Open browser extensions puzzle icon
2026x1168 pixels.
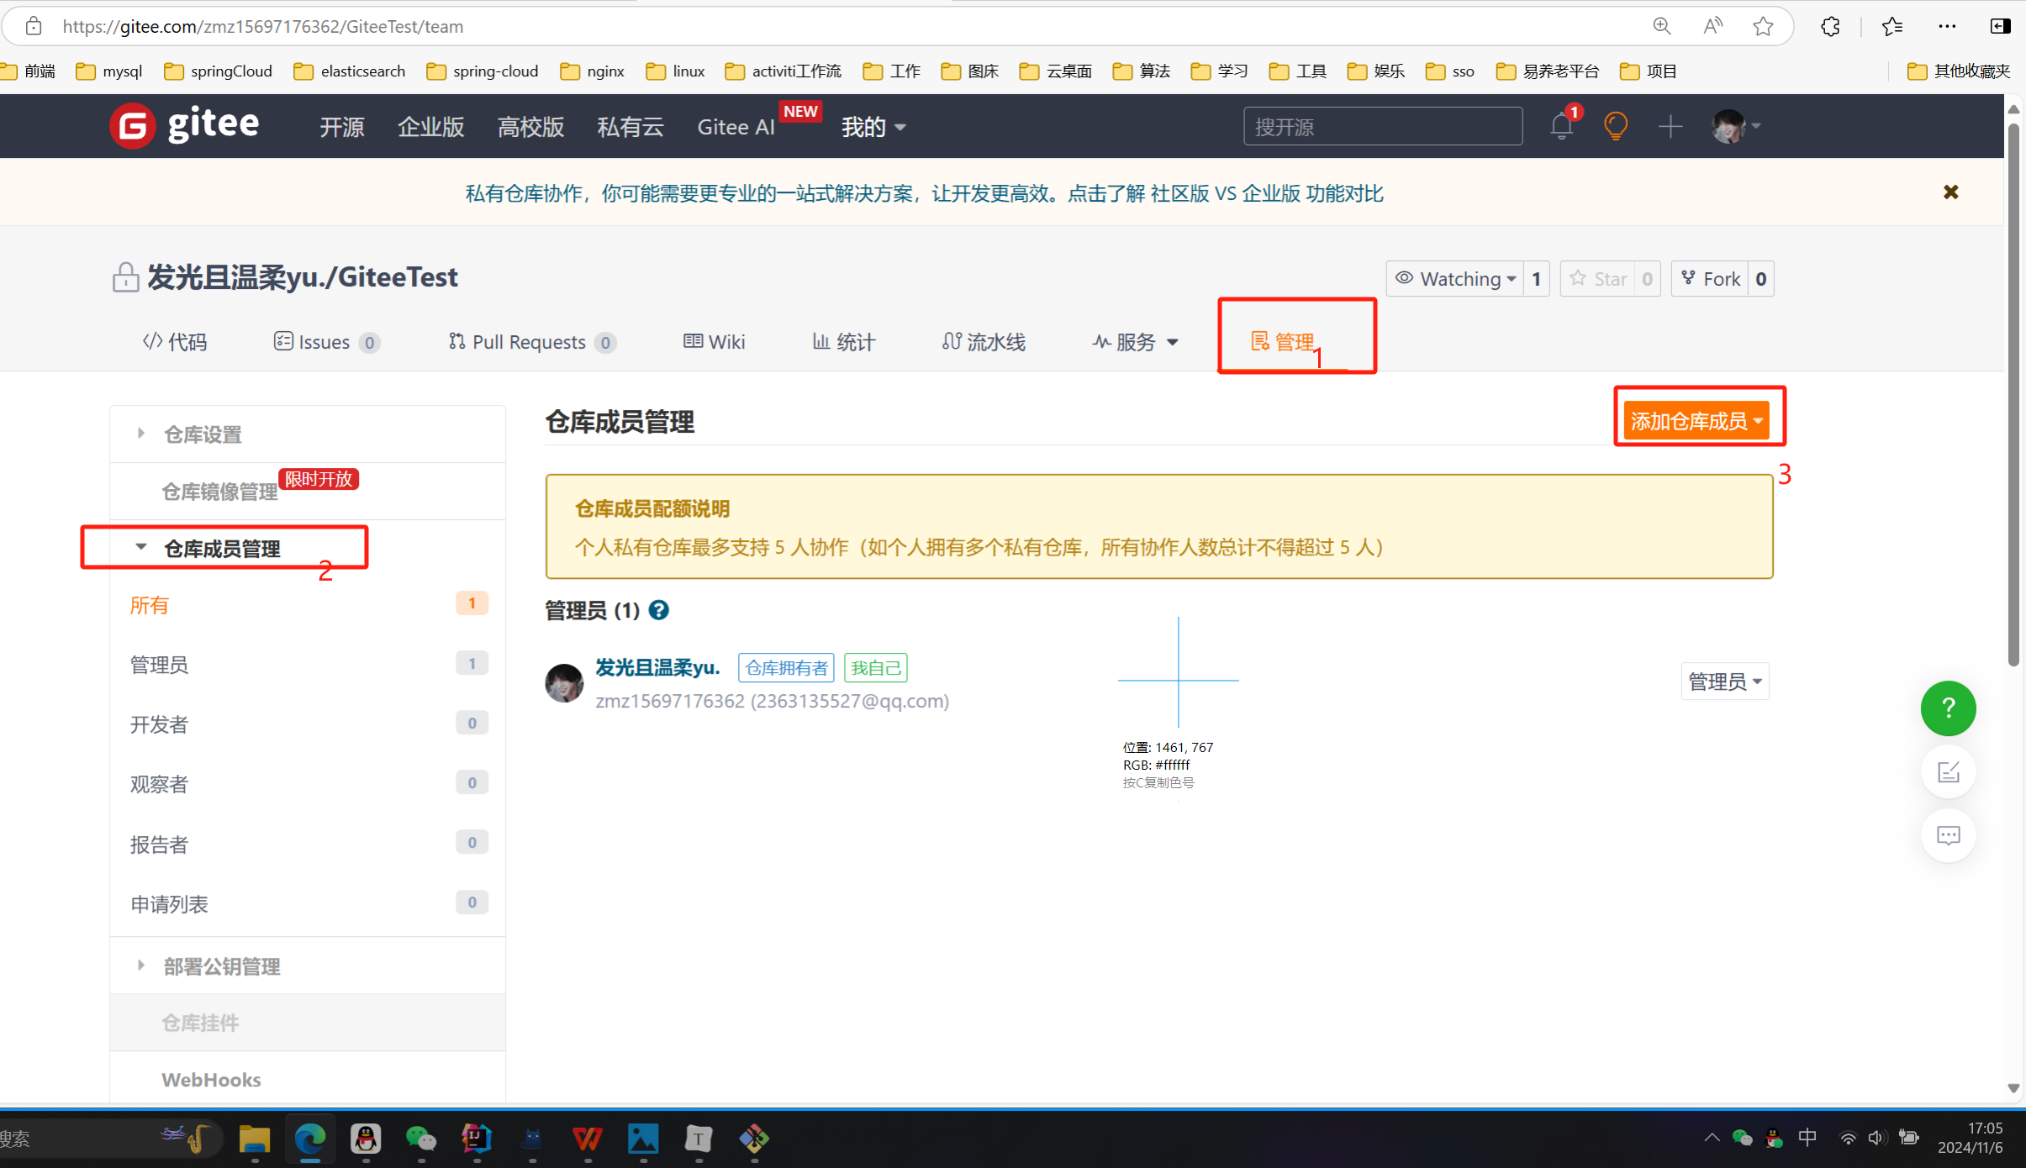click(x=1830, y=26)
